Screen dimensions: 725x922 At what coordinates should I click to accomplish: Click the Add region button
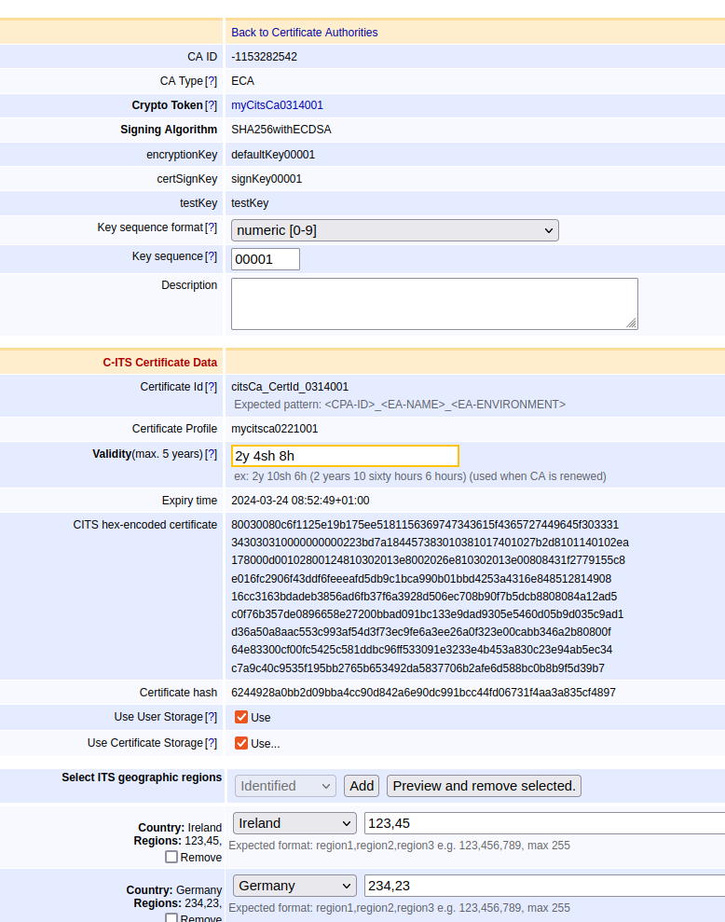(x=362, y=786)
